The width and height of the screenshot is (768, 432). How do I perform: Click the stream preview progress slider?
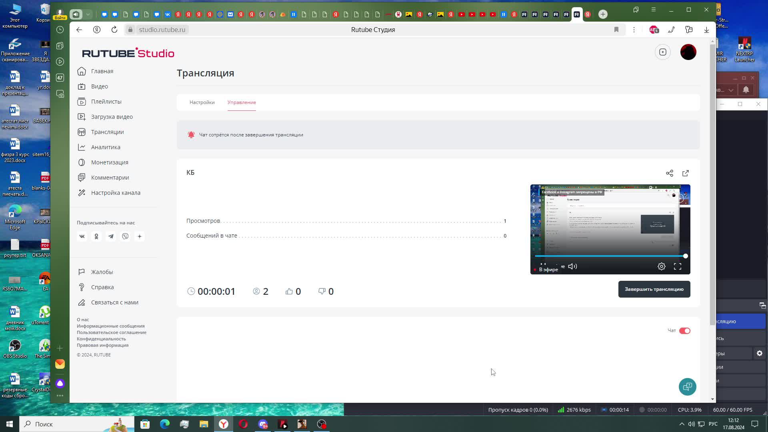click(610, 256)
